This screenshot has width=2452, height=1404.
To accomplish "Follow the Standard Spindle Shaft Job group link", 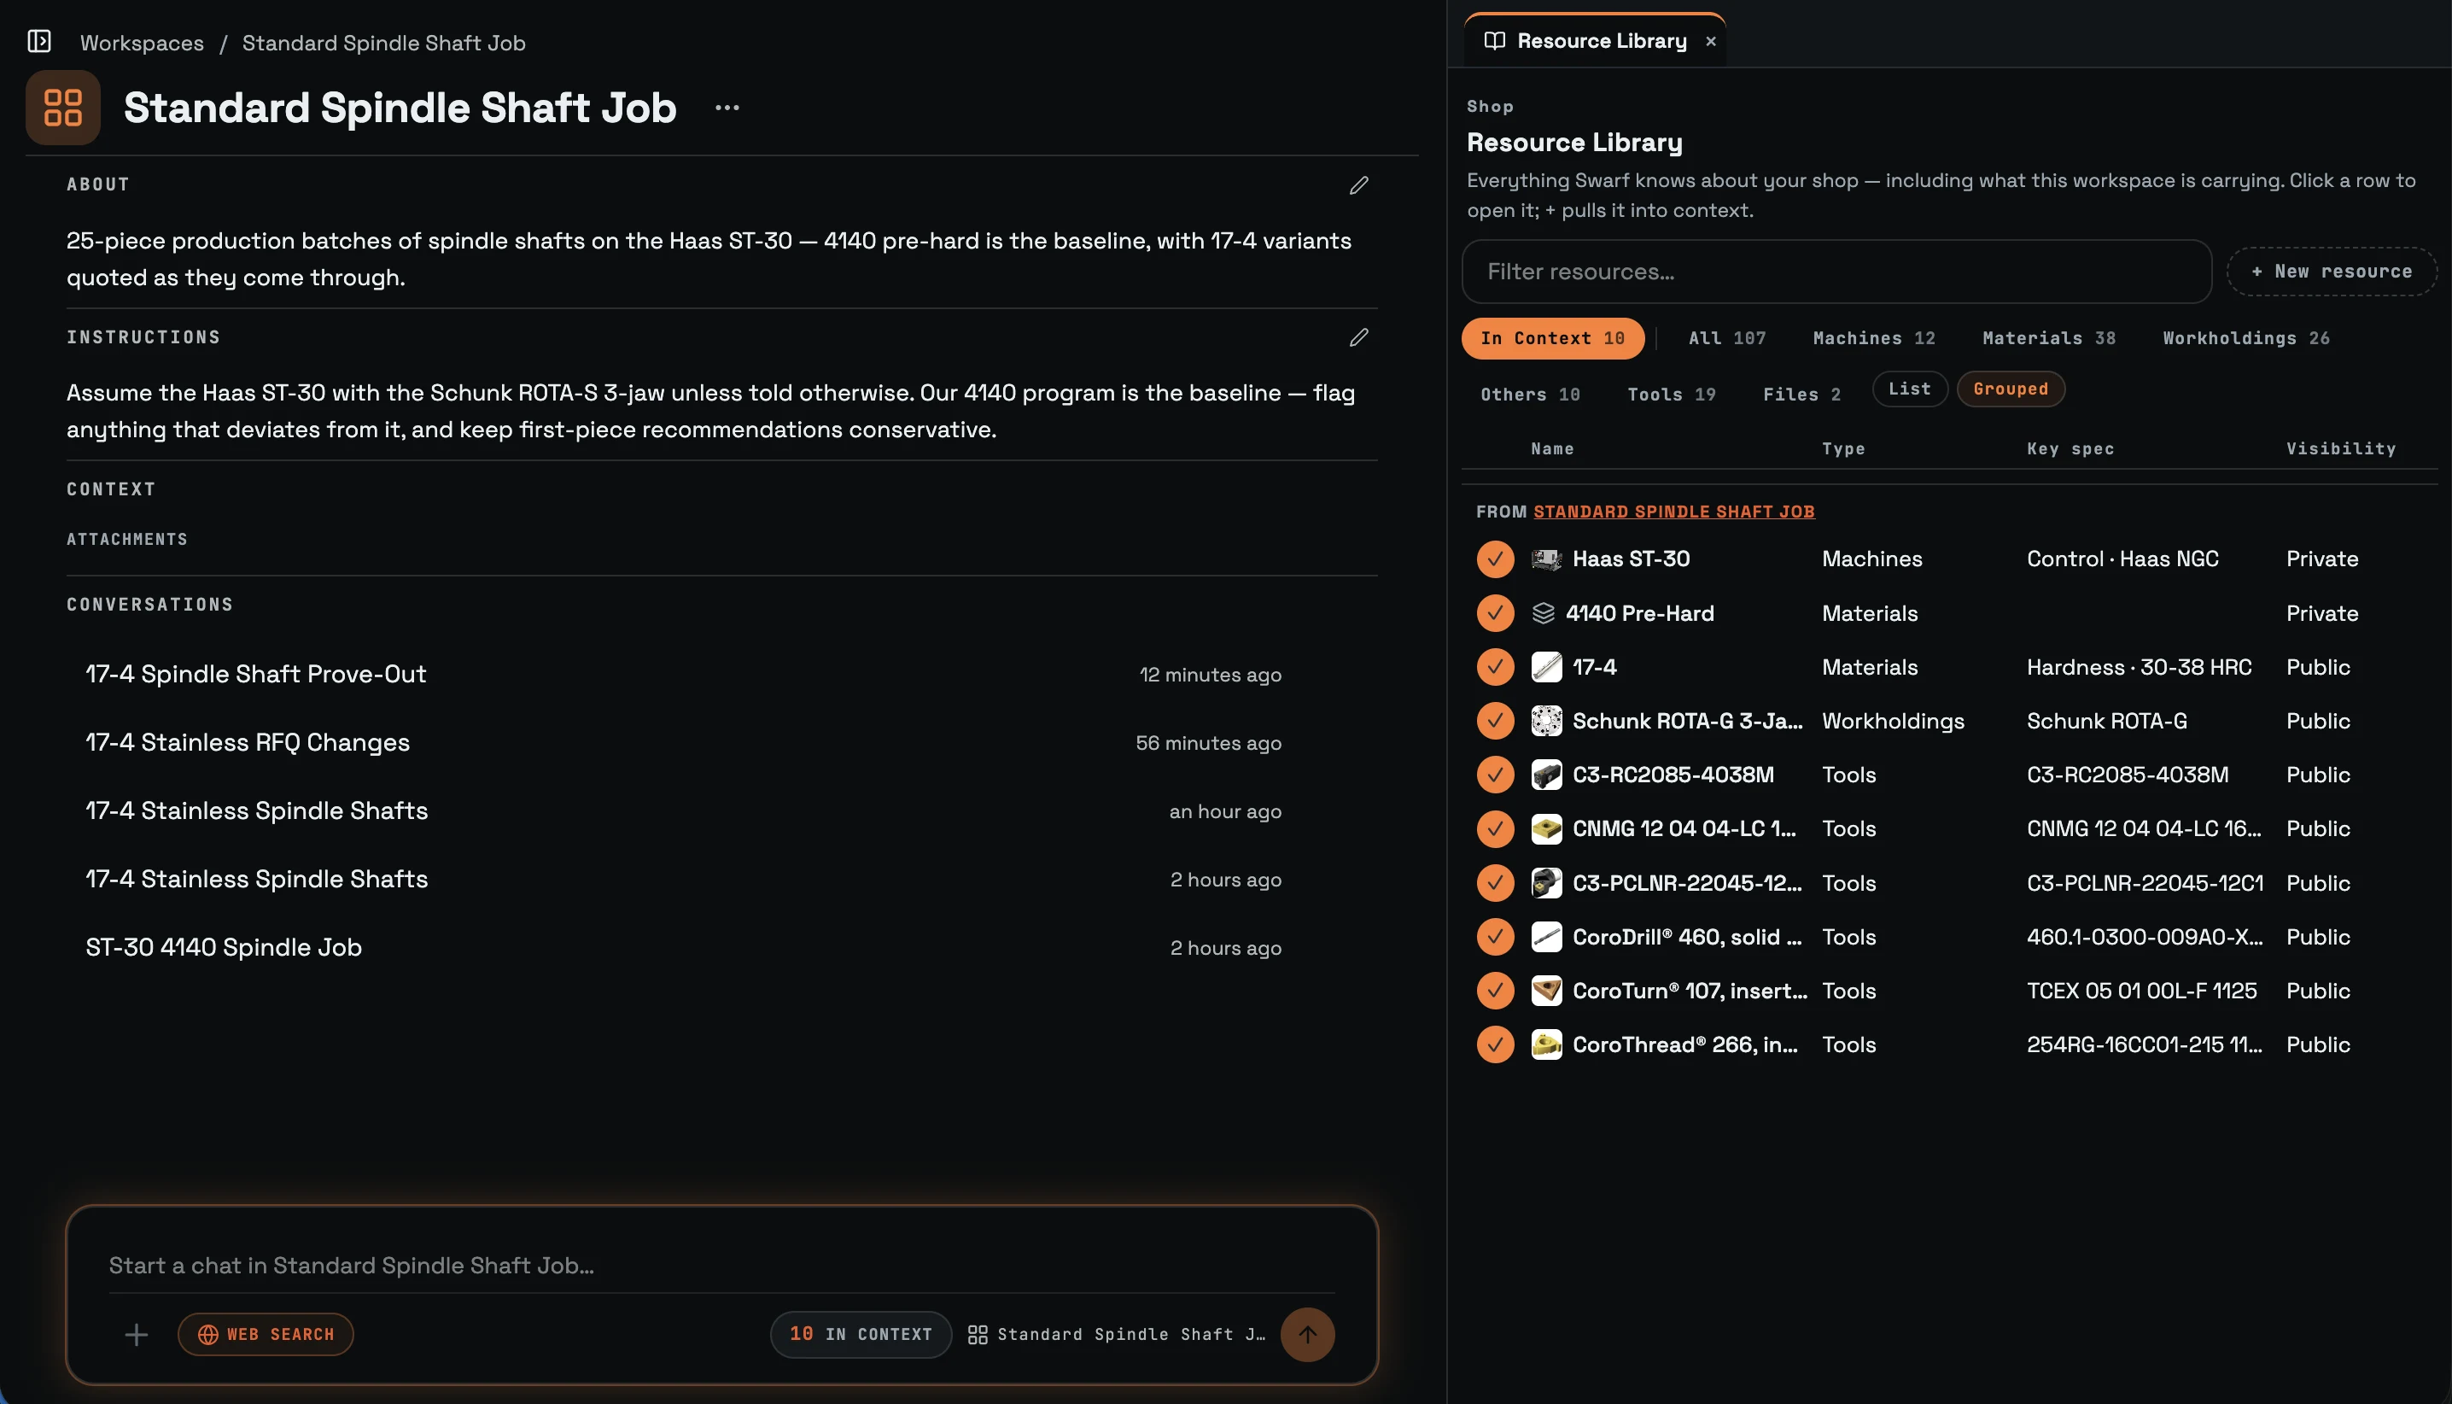I will (1673, 512).
